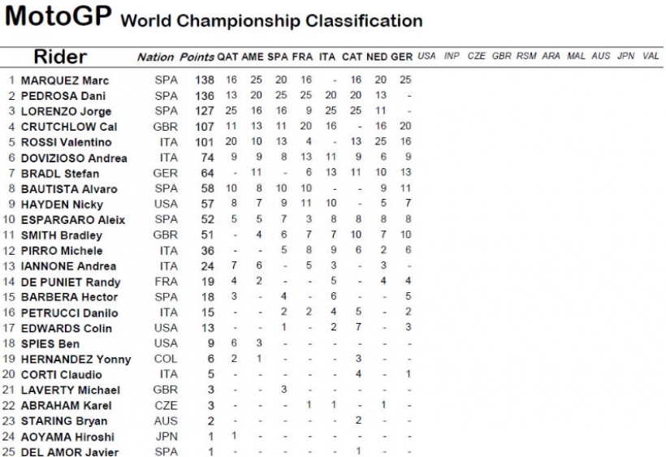Select rider PEDROSA Dani

click(x=63, y=97)
